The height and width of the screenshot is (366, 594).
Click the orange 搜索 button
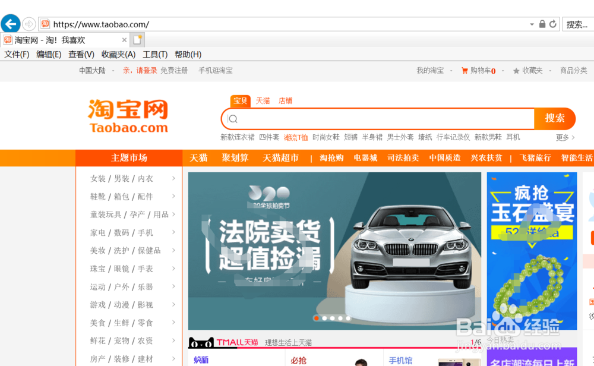(x=555, y=119)
